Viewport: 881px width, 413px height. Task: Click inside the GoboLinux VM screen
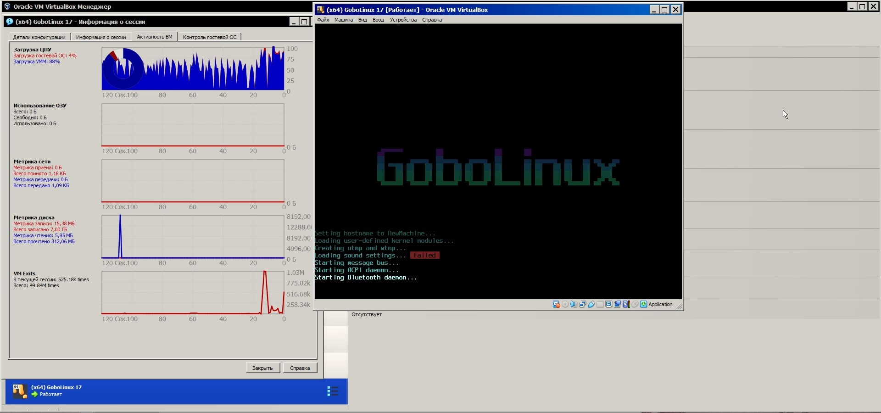click(498, 162)
